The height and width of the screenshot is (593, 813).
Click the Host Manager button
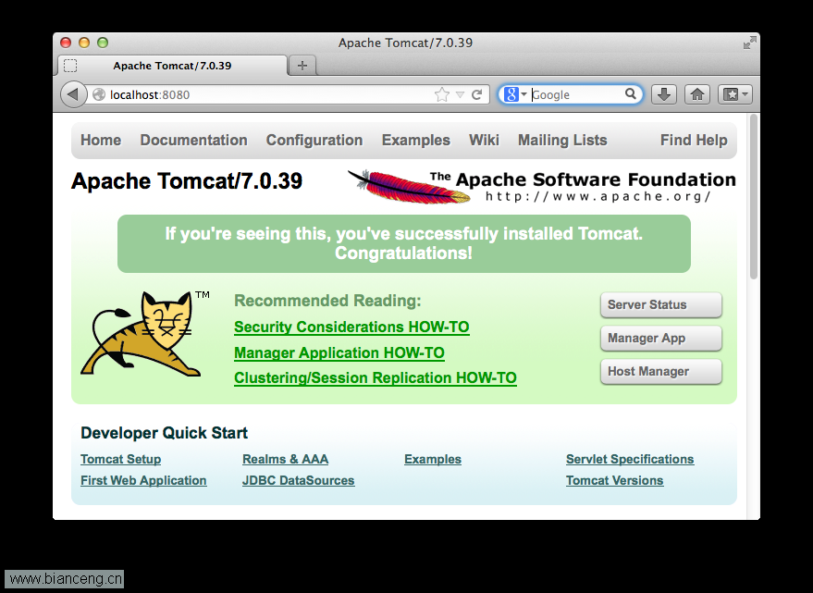click(x=661, y=372)
